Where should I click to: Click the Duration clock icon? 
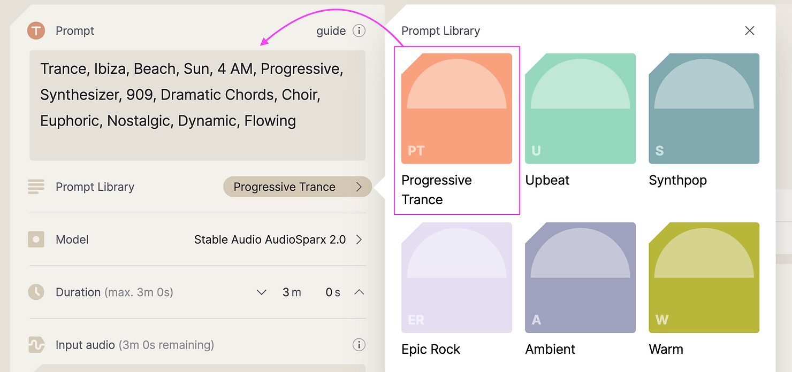[36, 292]
